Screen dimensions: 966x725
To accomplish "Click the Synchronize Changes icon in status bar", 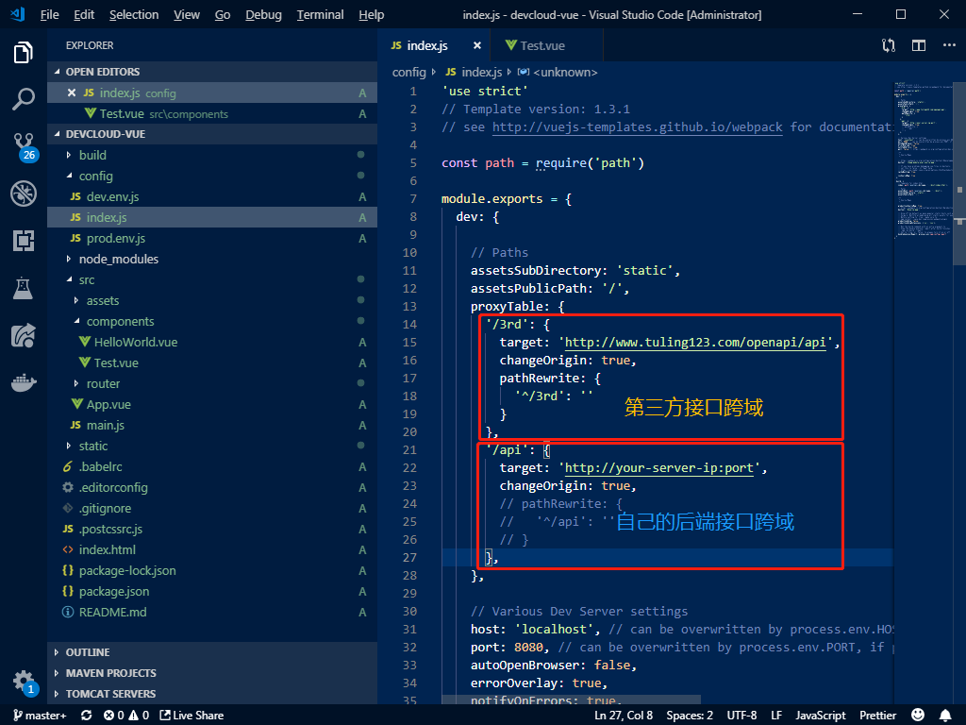I will tap(87, 715).
